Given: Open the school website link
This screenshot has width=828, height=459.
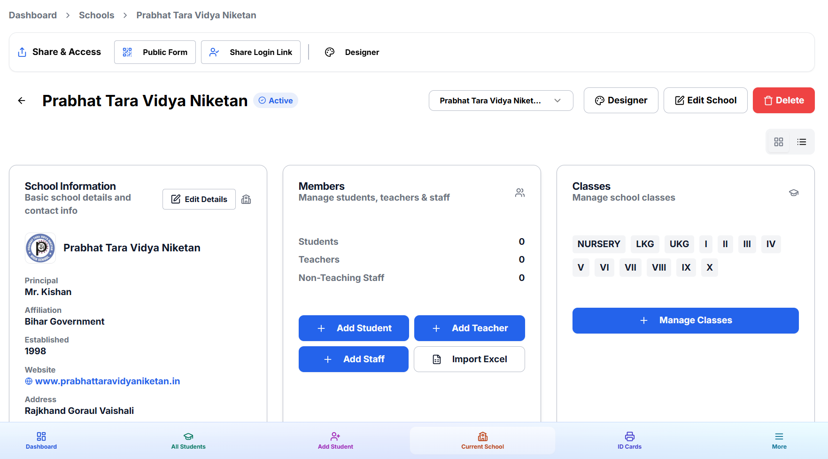Looking at the screenshot, I should click(107, 381).
